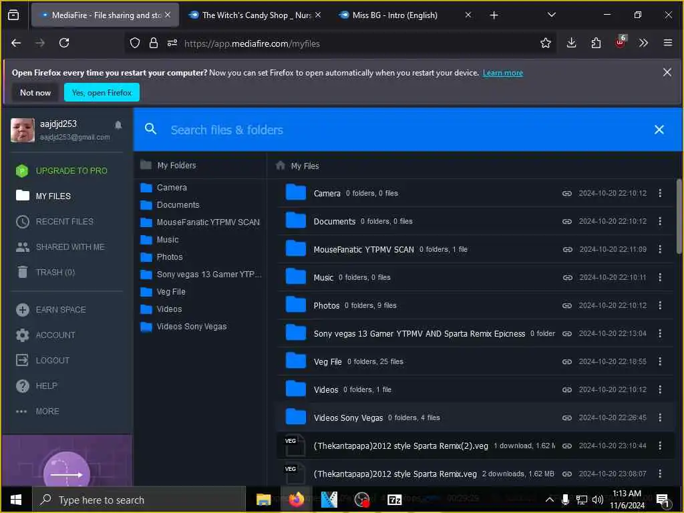Click the search magnifier icon in MediaFire
Image resolution: width=684 pixels, height=513 pixels.
click(150, 129)
